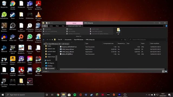The height and width of the screenshot is (97, 173).
Task: Open Microsoft Store from the taskbar
Action: click(69, 95)
